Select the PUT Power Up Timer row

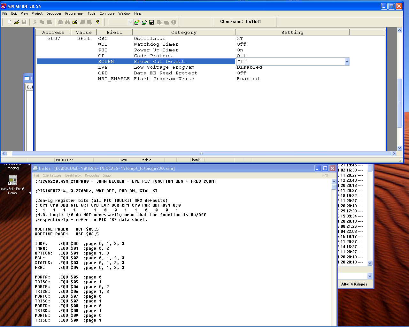coord(193,50)
